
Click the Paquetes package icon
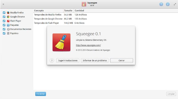[8, 25]
